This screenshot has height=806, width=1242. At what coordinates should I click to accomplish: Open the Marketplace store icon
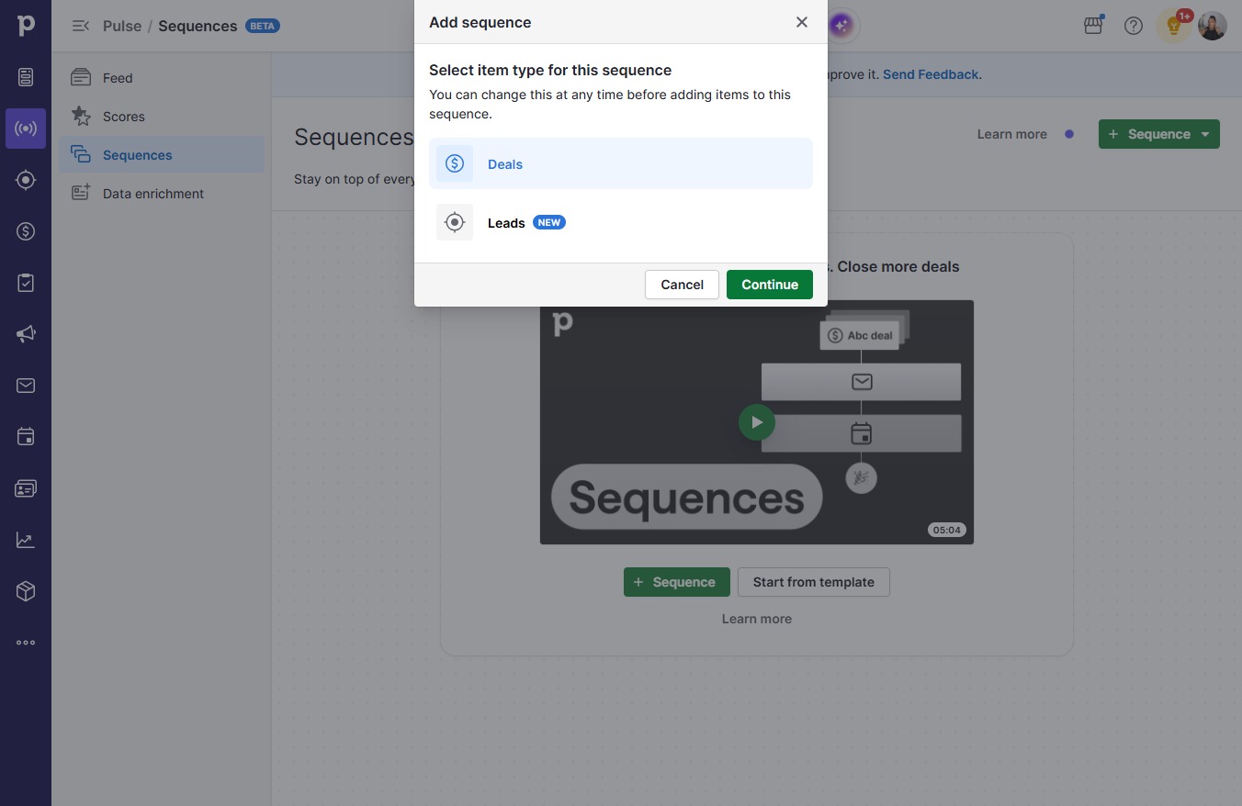coord(1093,26)
